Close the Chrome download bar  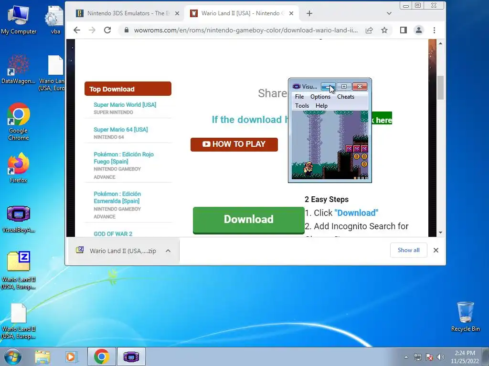point(436,250)
